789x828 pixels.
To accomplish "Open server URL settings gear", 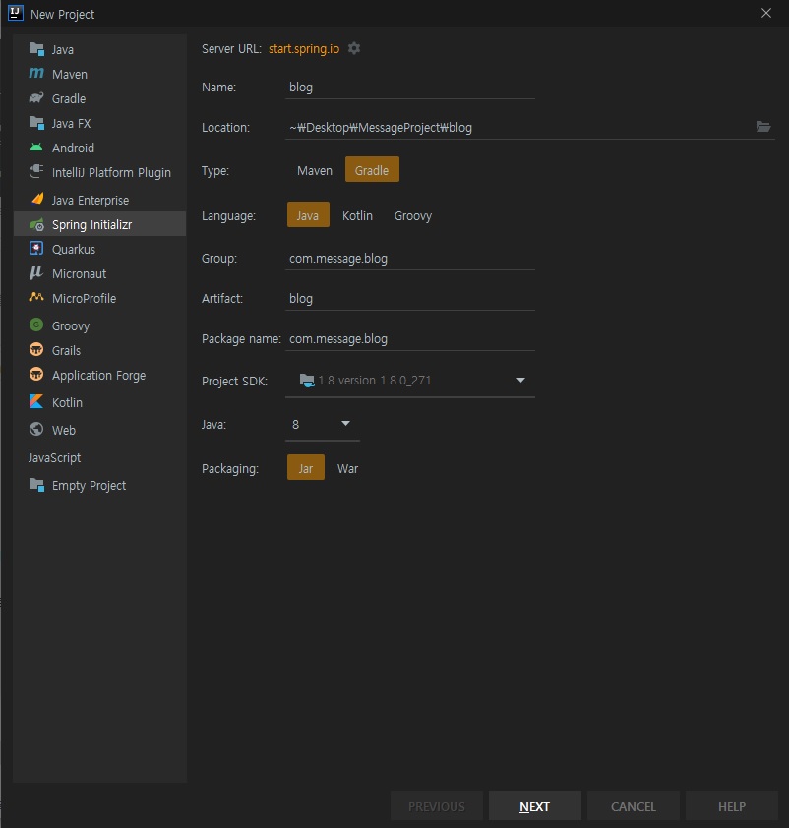I will pyautogui.click(x=354, y=48).
